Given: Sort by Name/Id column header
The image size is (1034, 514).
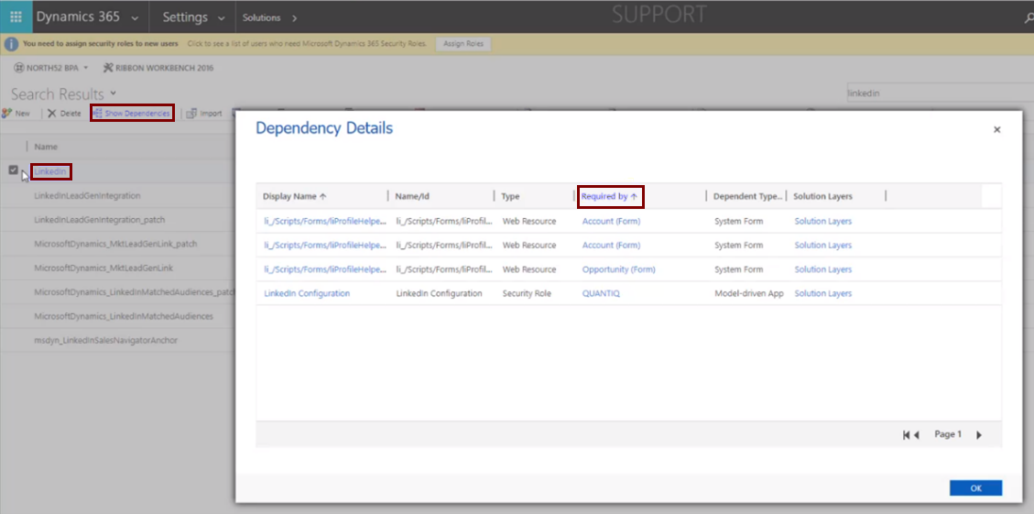Looking at the screenshot, I should point(412,197).
